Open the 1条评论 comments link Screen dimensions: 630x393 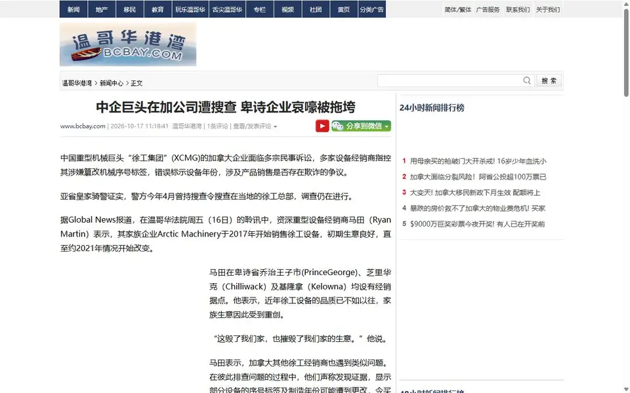click(217, 126)
